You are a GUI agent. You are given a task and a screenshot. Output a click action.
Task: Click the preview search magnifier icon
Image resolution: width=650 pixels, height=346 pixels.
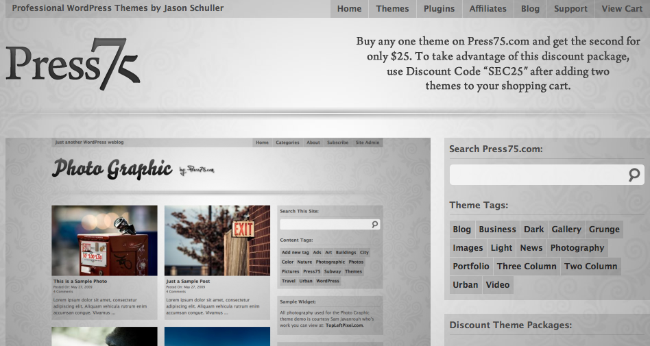tap(375, 224)
